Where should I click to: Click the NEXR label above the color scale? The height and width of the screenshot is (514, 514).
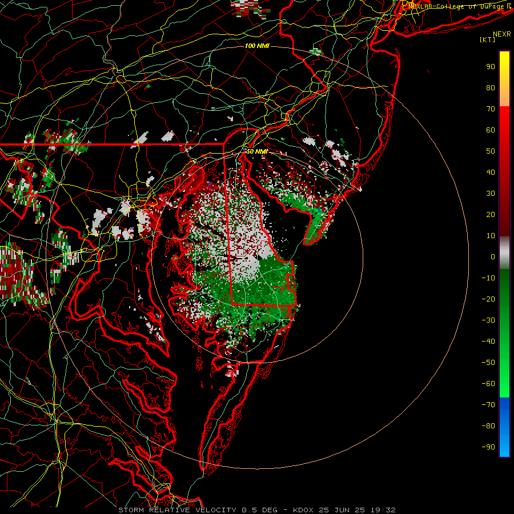click(501, 34)
